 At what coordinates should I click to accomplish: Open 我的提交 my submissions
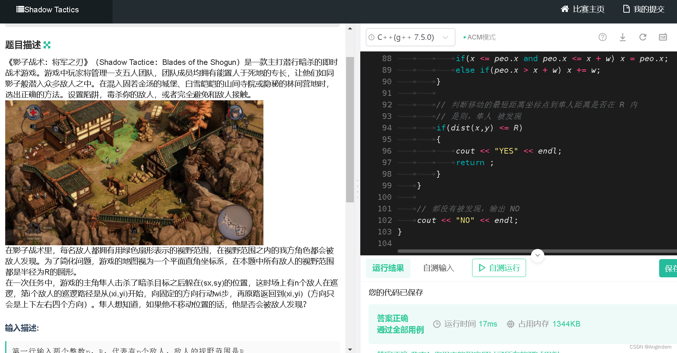644,9
